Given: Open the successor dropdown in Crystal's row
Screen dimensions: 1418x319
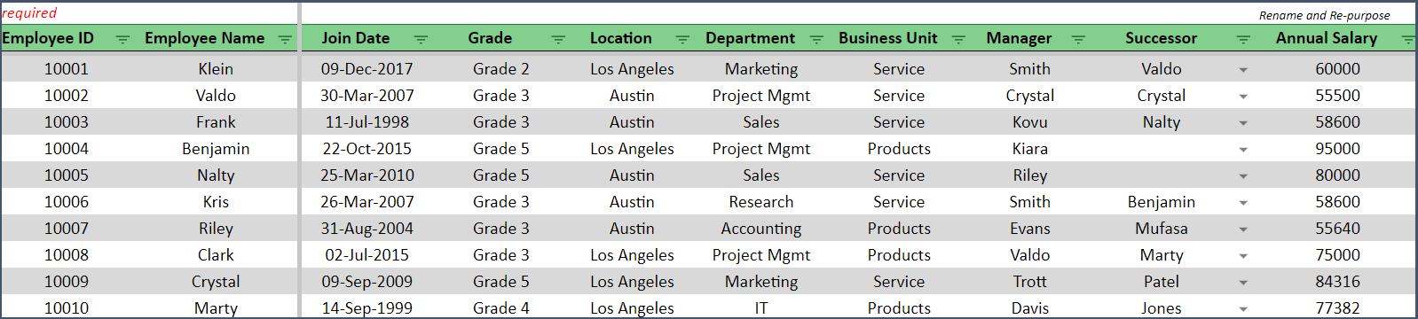Looking at the screenshot, I should [1243, 282].
